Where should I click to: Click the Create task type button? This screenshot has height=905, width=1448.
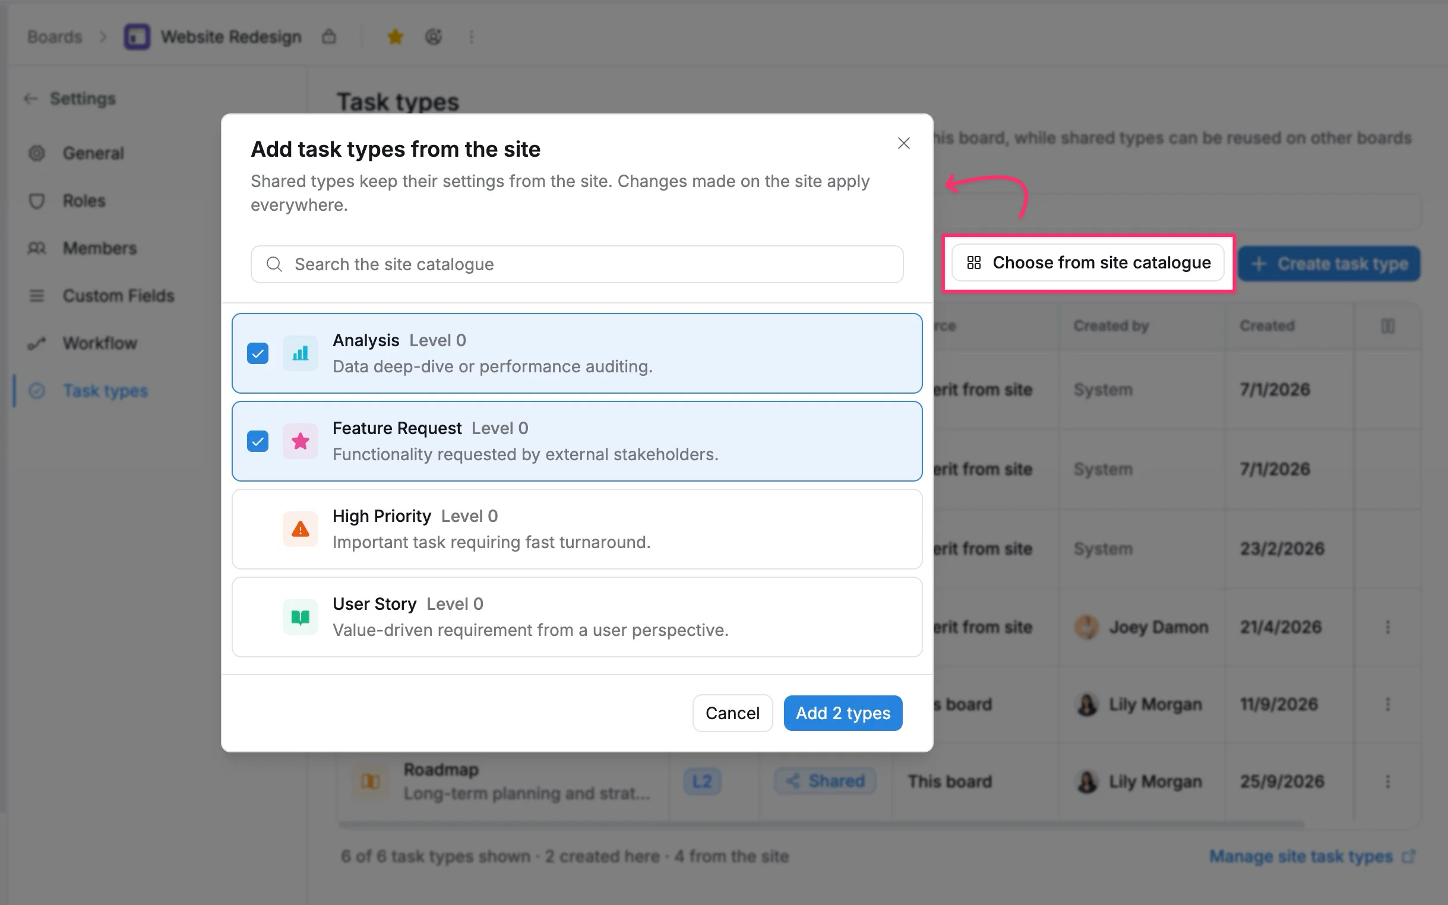(1328, 263)
